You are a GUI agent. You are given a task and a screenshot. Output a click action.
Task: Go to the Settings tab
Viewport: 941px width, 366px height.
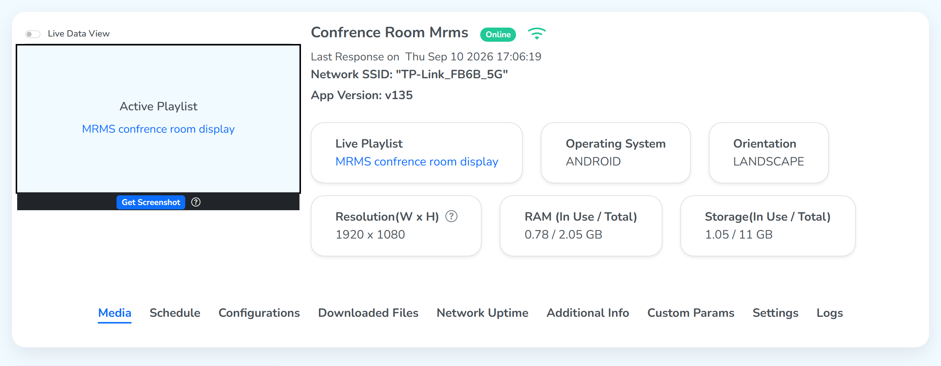776,313
